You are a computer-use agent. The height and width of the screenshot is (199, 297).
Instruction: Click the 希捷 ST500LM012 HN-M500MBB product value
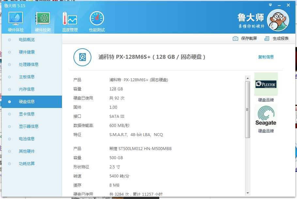pos(140,149)
